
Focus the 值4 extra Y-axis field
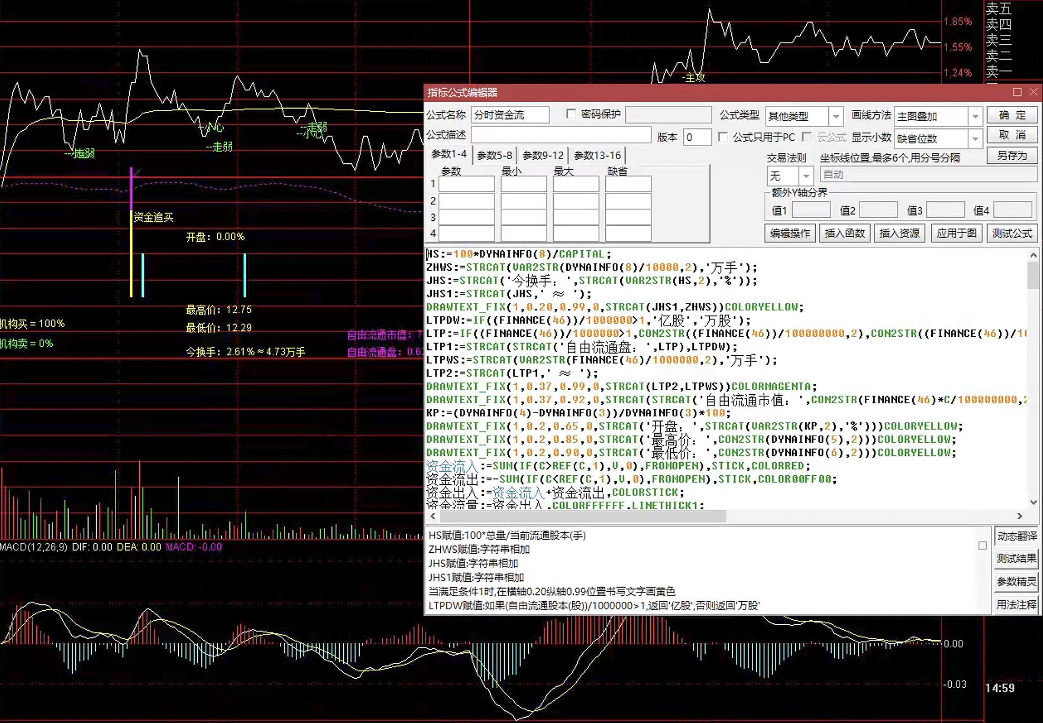[1013, 210]
